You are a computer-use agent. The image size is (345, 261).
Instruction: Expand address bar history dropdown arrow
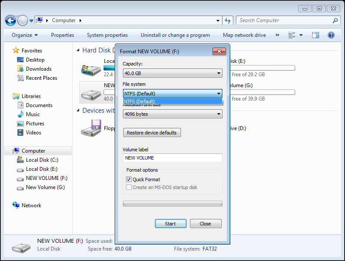[218, 20]
